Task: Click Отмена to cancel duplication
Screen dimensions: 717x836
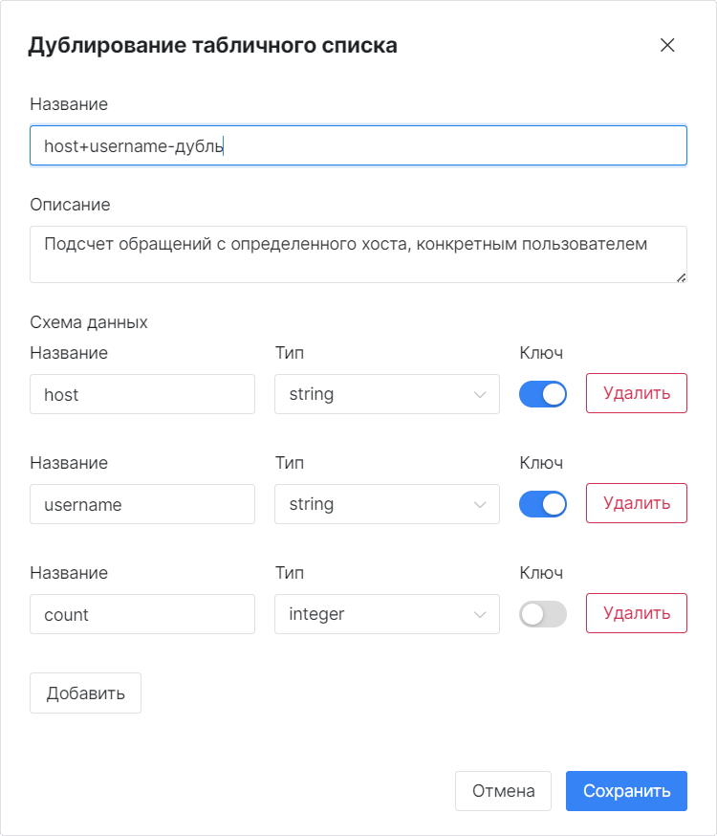Action: (x=503, y=791)
